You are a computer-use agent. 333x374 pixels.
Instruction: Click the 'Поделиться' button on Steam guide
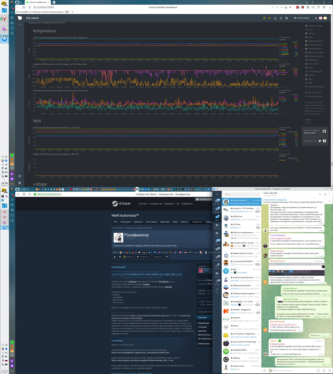point(158,257)
